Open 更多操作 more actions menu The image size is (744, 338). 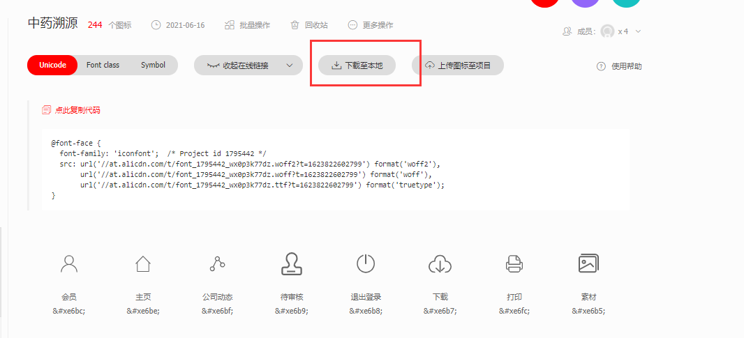[378, 25]
